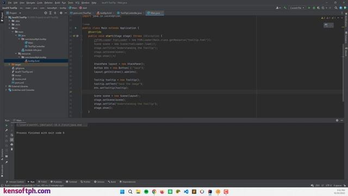Open Run panel settings gear

[337, 120]
